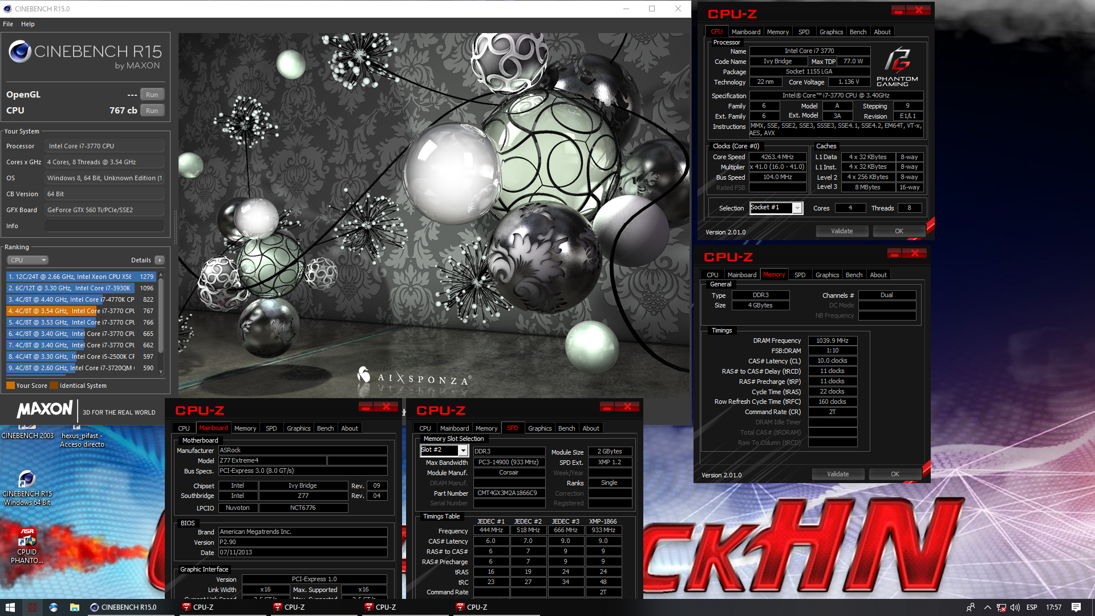Screen dimensions: 1095x616
Task: Click the ranking list scroll-up arrow
Action: click(x=161, y=275)
